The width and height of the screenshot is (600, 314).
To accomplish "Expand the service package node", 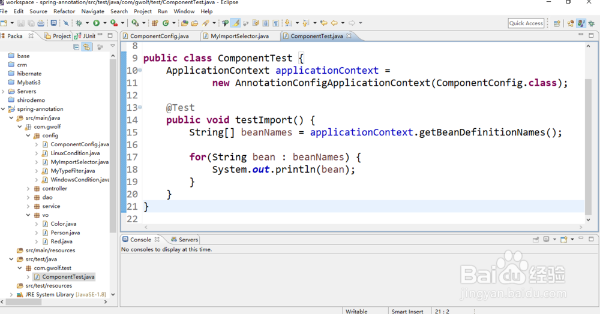I will point(28,206).
